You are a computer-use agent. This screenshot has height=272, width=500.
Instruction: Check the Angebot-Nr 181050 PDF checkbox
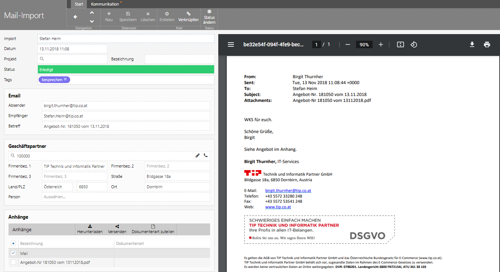point(13,262)
